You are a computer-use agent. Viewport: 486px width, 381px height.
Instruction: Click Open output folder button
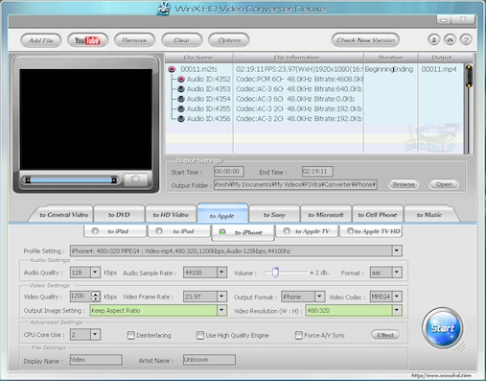[x=444, y=184]
